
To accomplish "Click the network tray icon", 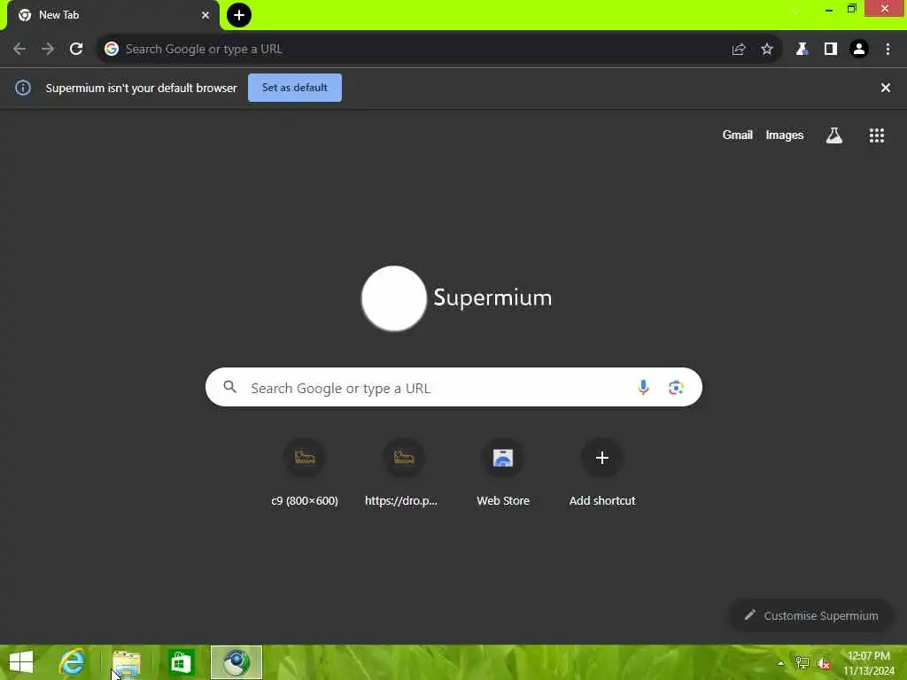I will 802,662.
